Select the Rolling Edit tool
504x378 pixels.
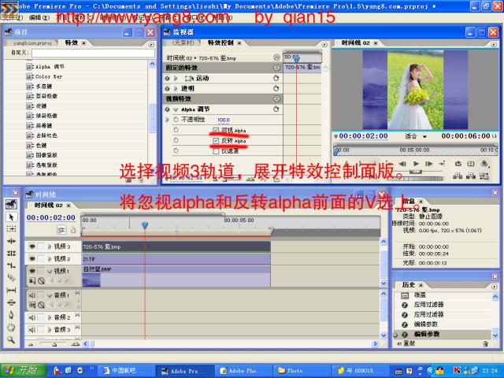pyautogui.click(x=11, y=253)
